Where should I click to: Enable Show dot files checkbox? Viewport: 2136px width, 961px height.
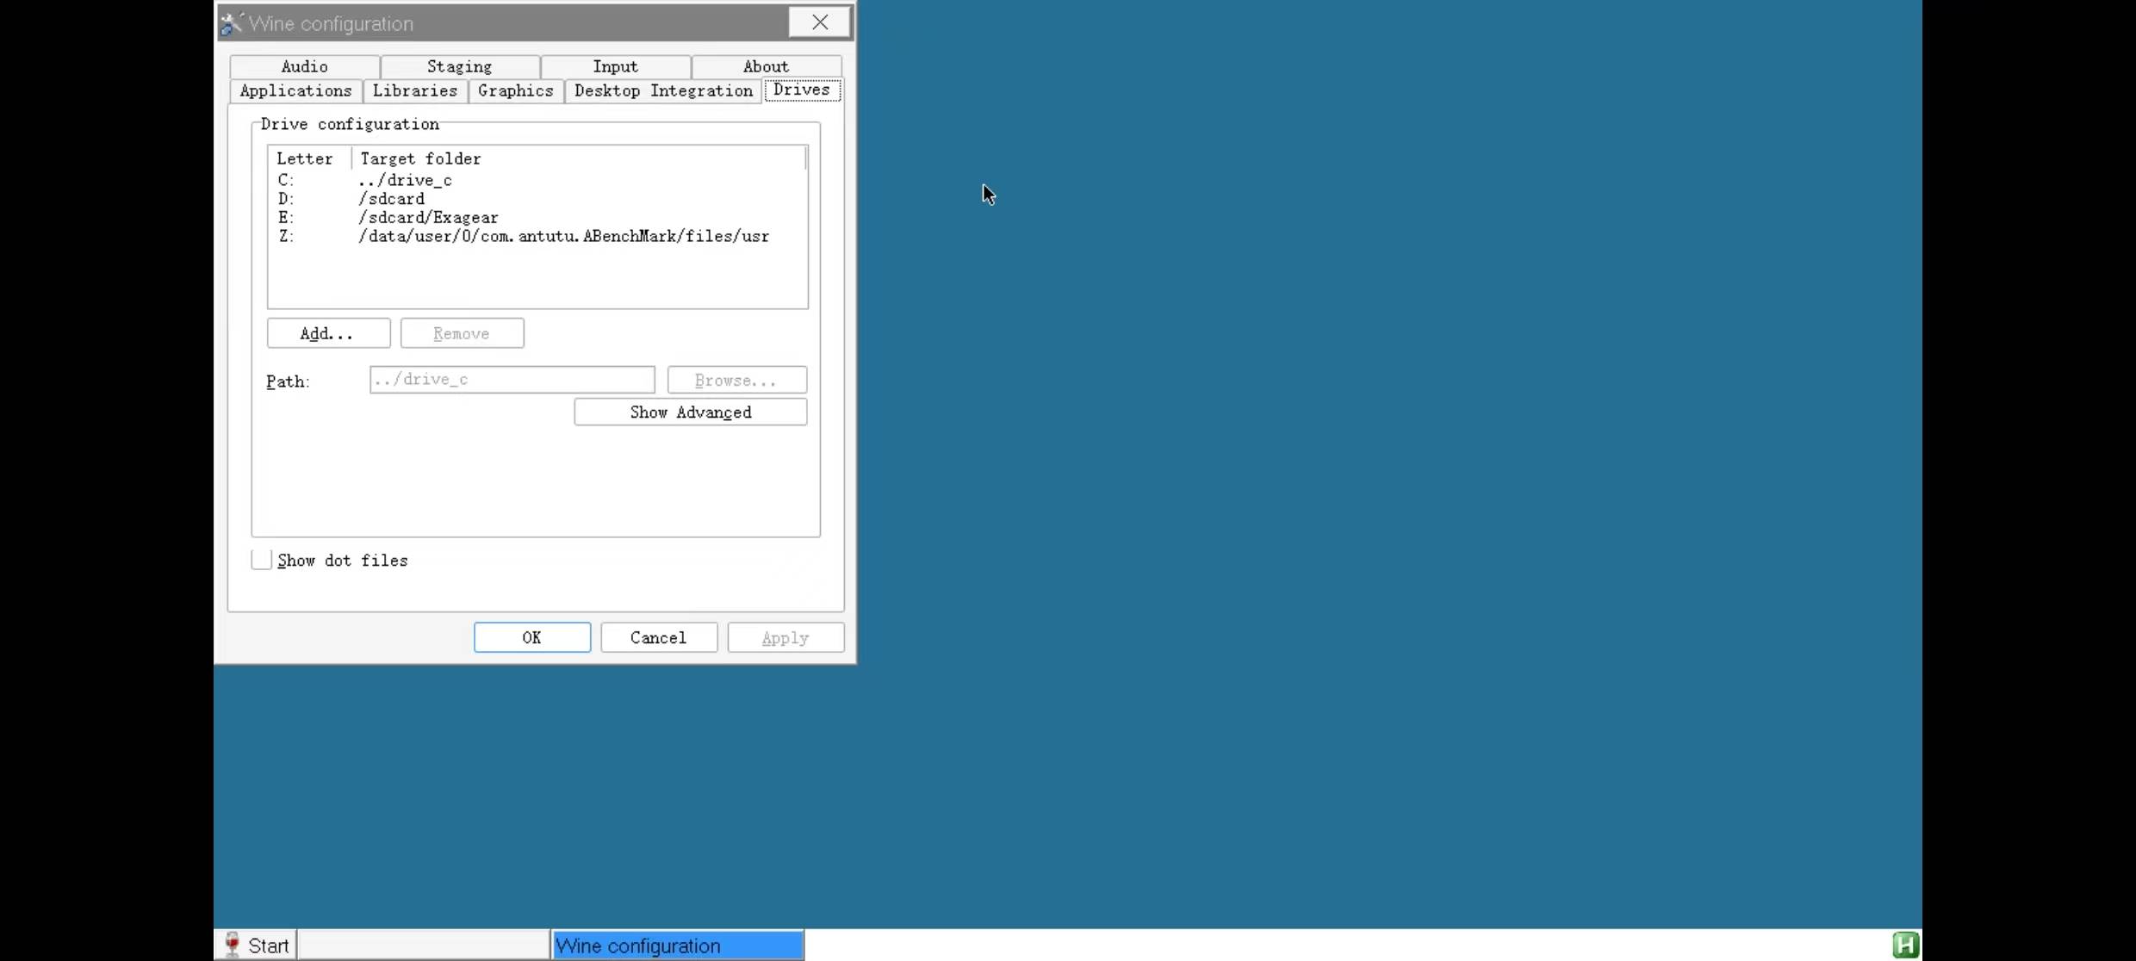pos(262,561)
